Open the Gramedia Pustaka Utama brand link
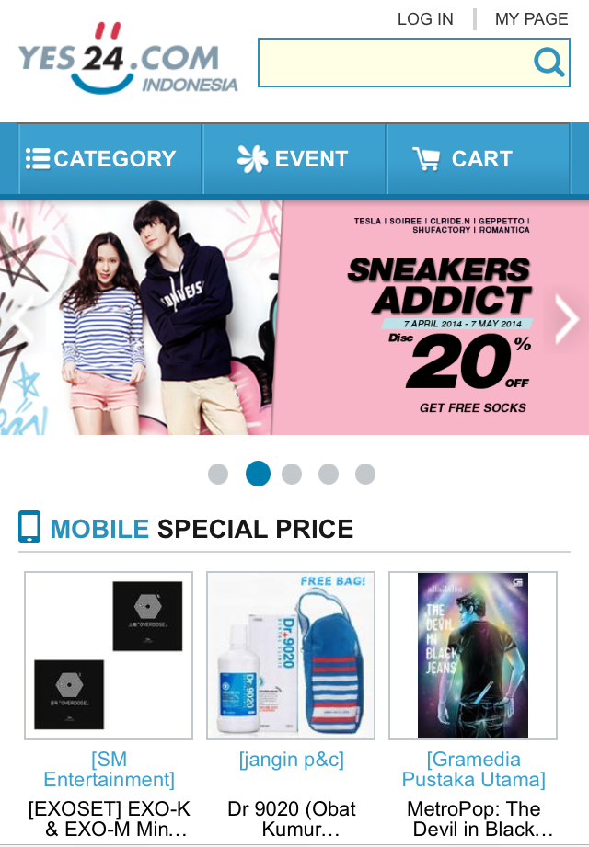The image size is (589, 847). click(x=473, y=769)
